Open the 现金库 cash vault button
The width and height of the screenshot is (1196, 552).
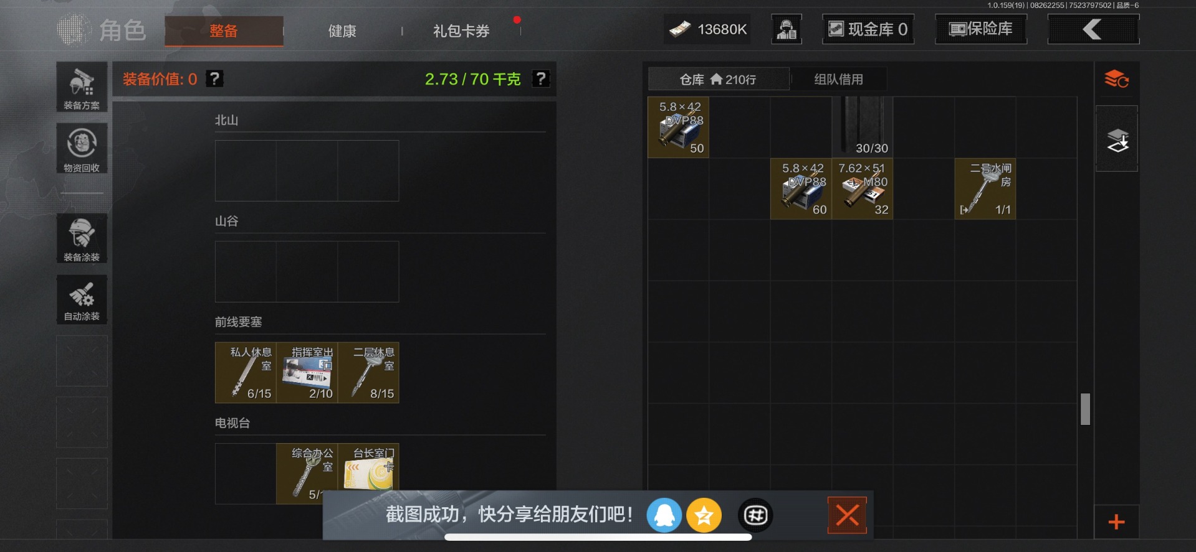pyautogui.click(x=868, y=29)
